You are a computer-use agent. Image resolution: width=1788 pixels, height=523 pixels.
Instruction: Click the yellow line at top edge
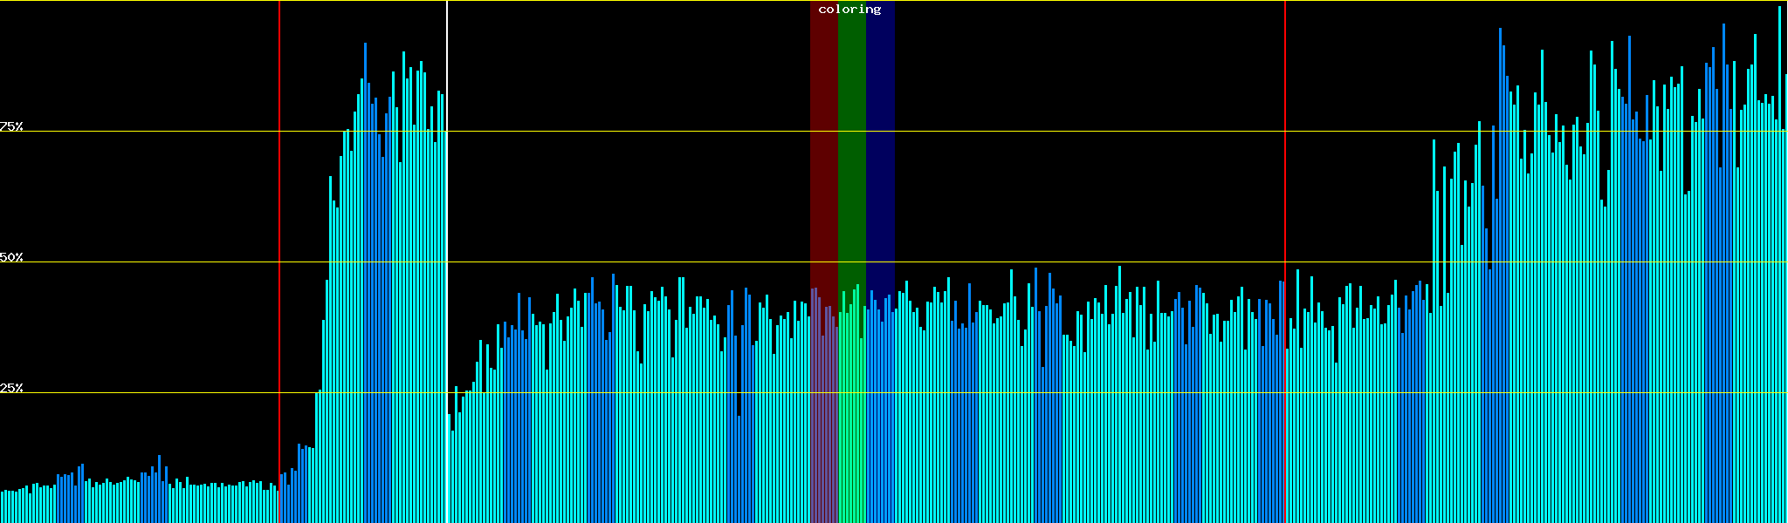[x=611, y=1]
